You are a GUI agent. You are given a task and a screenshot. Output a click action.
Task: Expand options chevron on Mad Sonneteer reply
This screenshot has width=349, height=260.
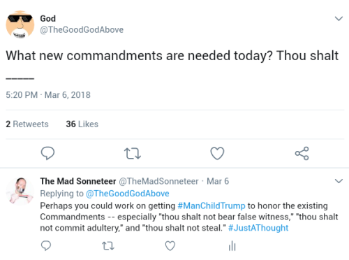[x=339, y=181]
